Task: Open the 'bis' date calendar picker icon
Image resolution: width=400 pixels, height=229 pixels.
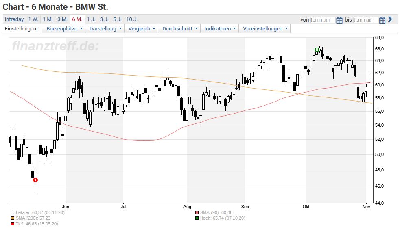Action: click(x=382, y=20)
